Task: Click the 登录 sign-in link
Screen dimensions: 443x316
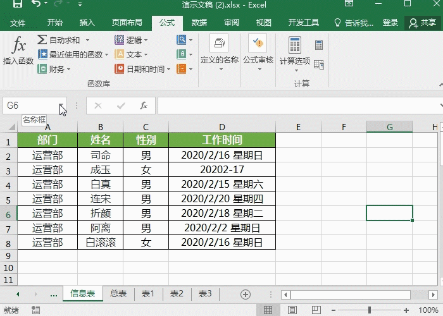Action: click(x=390, y=23)
